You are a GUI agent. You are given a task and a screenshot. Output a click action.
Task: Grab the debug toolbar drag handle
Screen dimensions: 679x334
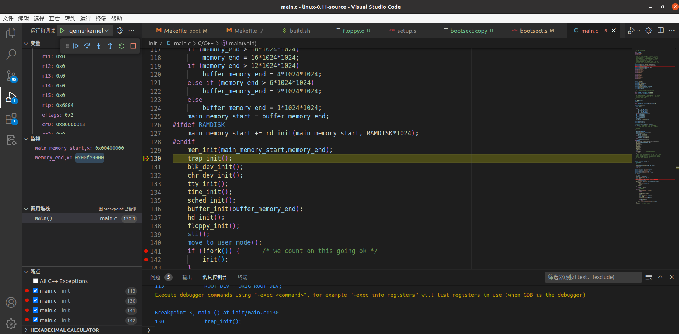[67, 46]
